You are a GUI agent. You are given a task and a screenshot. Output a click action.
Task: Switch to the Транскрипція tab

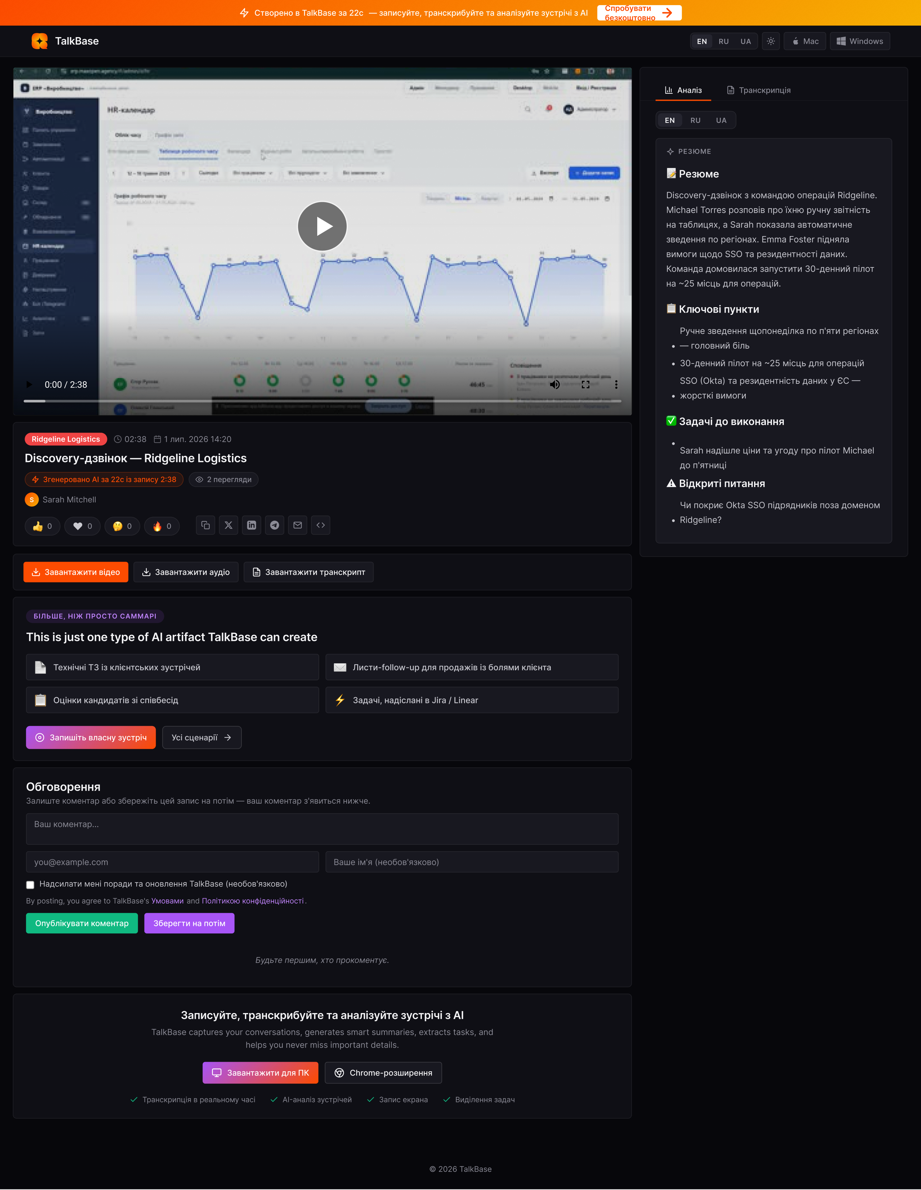(759, 91)
